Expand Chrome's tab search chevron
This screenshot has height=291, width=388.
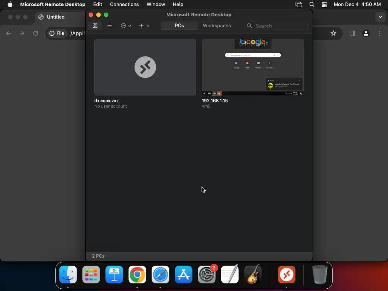click(380, 17)
